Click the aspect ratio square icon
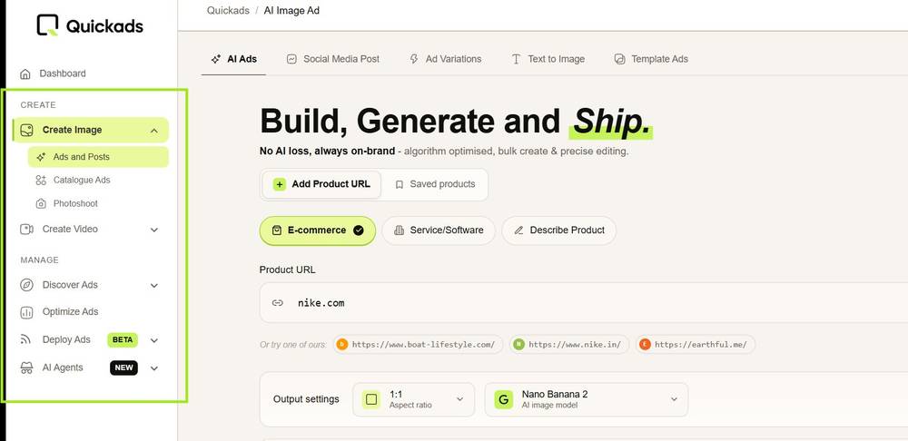908x441 pixels. tap(371, 399)
